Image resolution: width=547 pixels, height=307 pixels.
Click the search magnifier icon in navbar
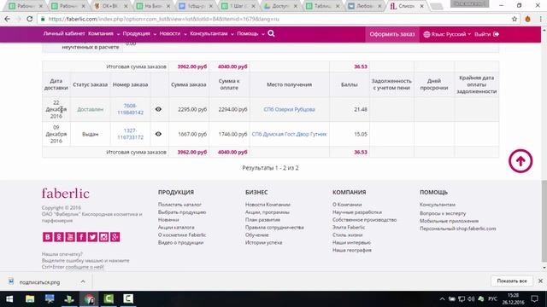(271, 33)
